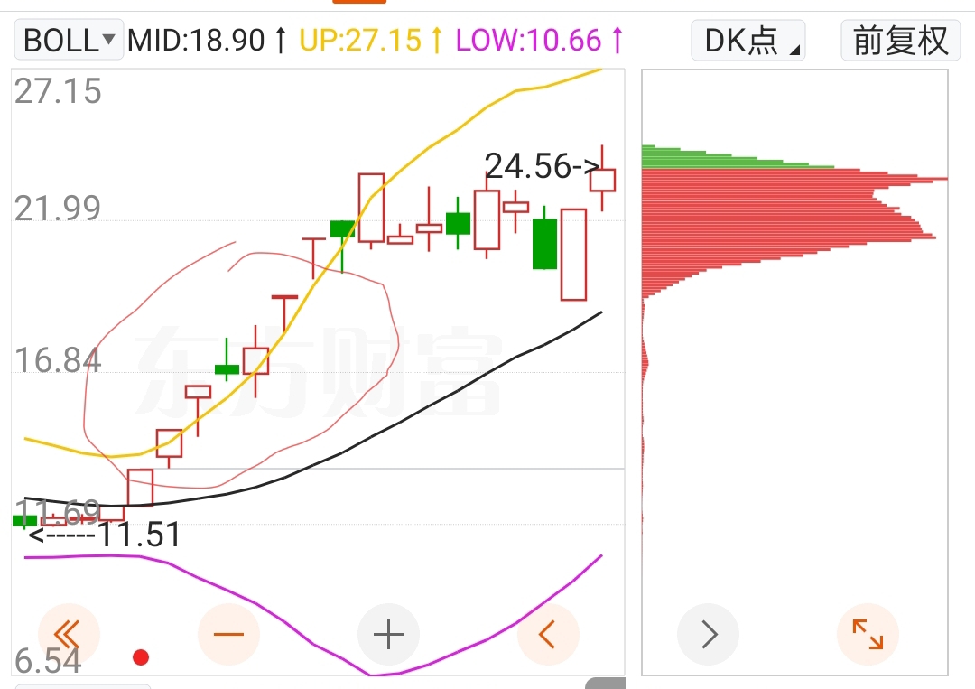Click the 前复权 button
Viewport: 975px width, 689px height.
pyautogui.click(x=900, y=41)
